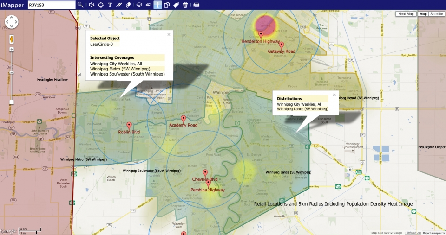The image size is (446, 235).
Task: Click 'Winnipeg City Weeklies, All' in Intersecting Coverages
Action: [116, 64]
